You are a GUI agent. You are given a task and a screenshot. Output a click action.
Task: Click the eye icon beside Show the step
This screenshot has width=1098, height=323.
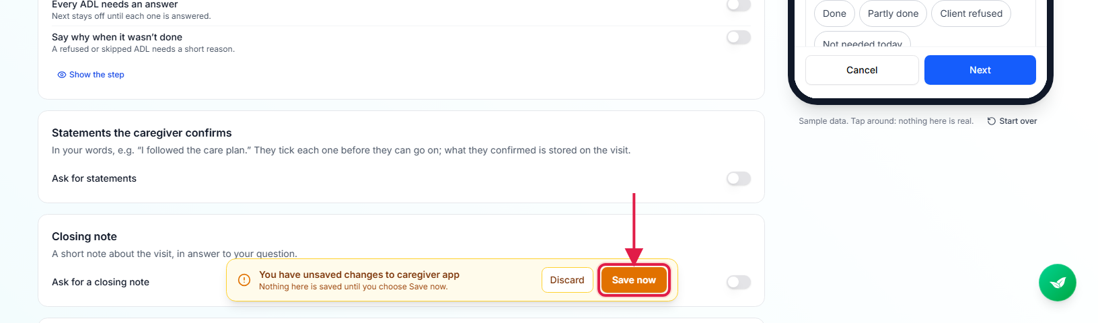(x=62, y=75)
